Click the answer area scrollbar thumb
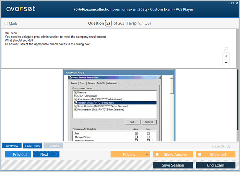Image resolution: width=240 pixels, height=172 pixels. click(172, 86)
